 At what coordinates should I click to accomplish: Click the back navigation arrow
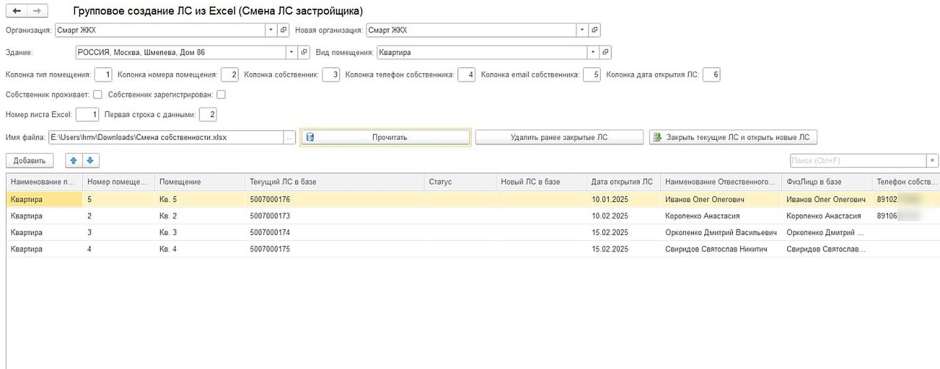coord(17,10)
